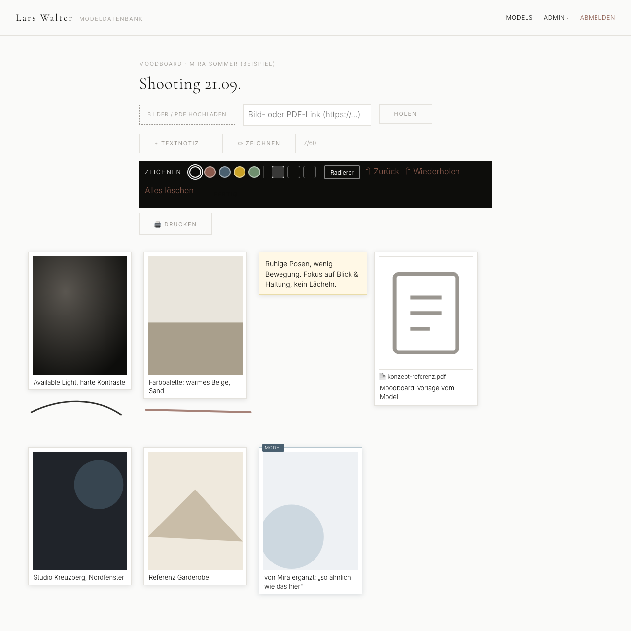Click caption 'Referenz Garderobe'
This screenshot has width=631, height=631.
pyautogui.click(x=179, y=577)
